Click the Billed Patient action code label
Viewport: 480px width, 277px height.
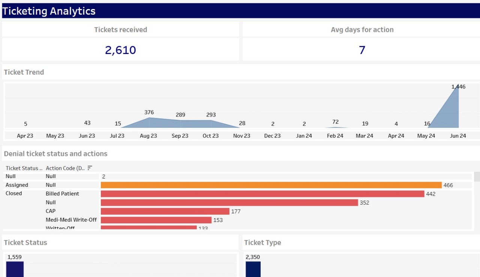pos(63,193)
